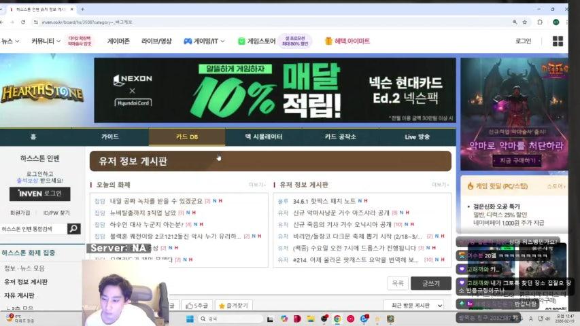Click the 로그인 link at top right

[x=523, y=41]
